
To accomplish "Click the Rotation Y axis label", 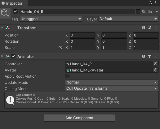I will coord(98,41).
